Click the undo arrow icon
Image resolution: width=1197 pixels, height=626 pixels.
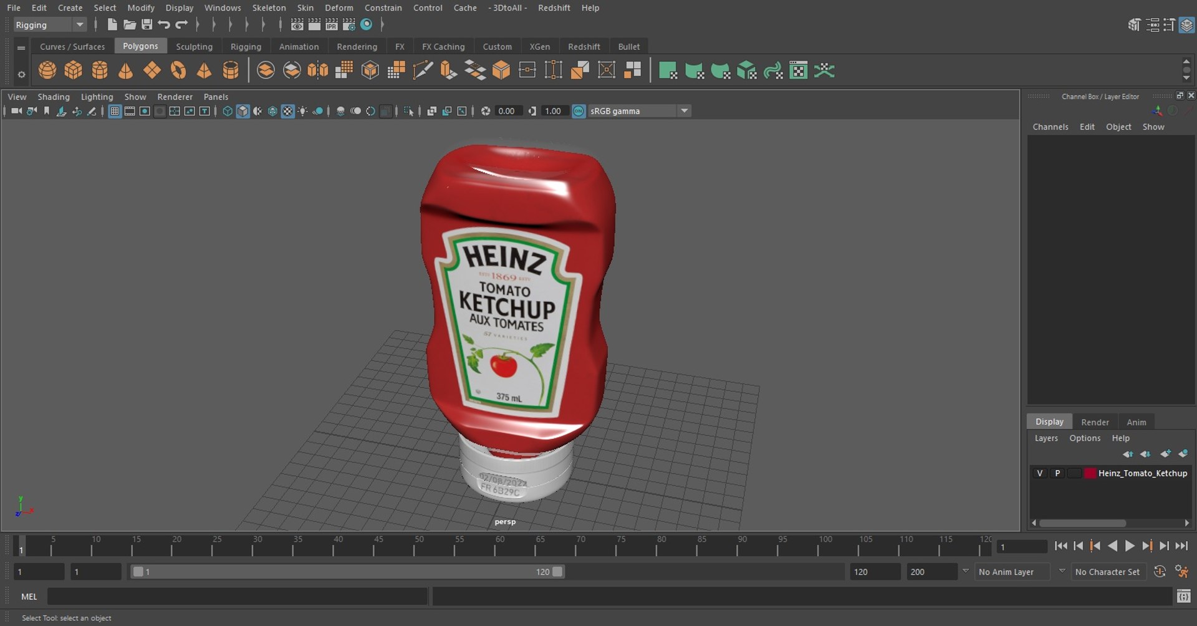(164, 24)
